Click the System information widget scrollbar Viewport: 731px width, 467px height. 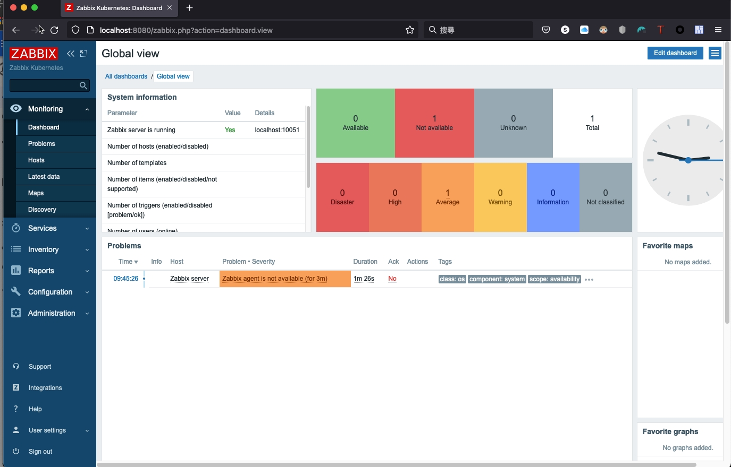click(x=308, y=147)
